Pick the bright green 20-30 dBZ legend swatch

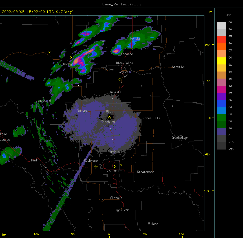click(222, 118)
